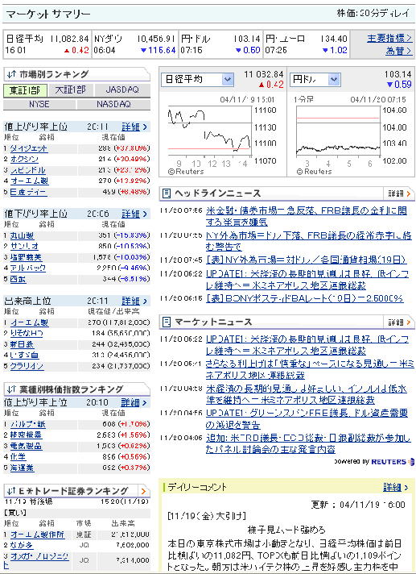Open 詳細 for デイリーコメント
The width and height of the screenshot is (416, 574).
coord(396,488)
